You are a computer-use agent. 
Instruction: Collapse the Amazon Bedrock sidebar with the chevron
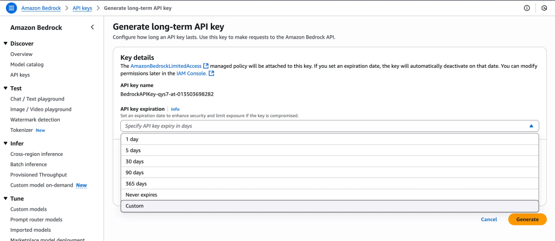point(92,27)
